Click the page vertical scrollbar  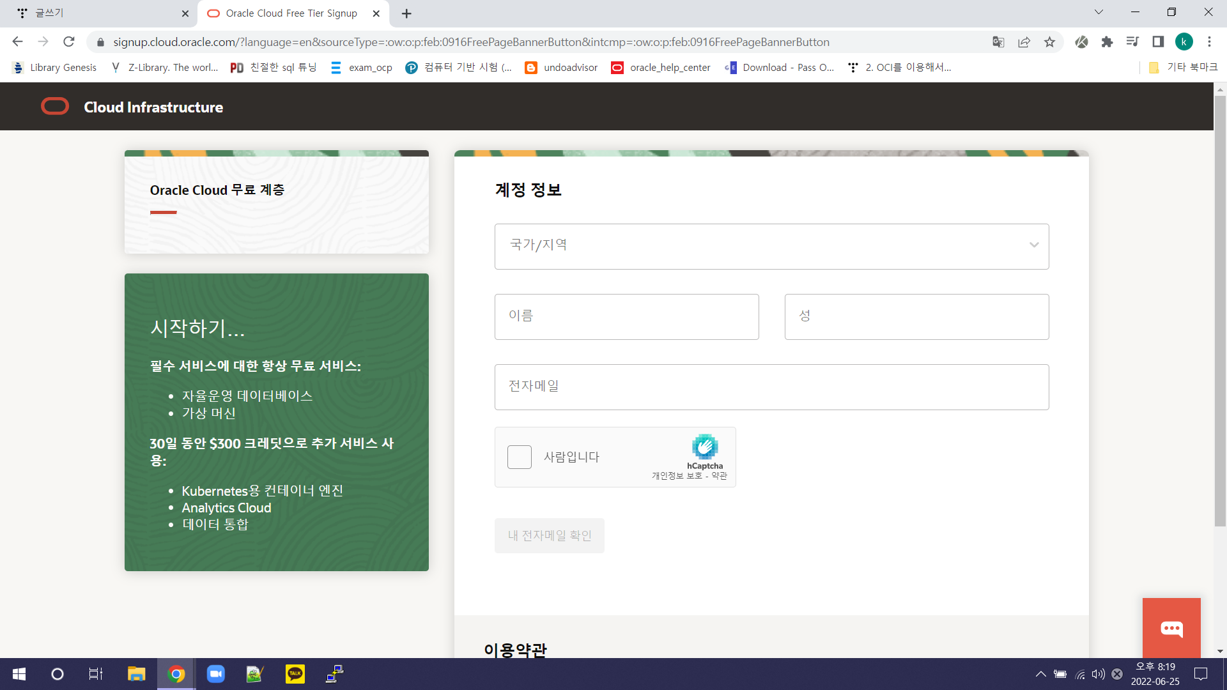click(x=1220, y=307)
